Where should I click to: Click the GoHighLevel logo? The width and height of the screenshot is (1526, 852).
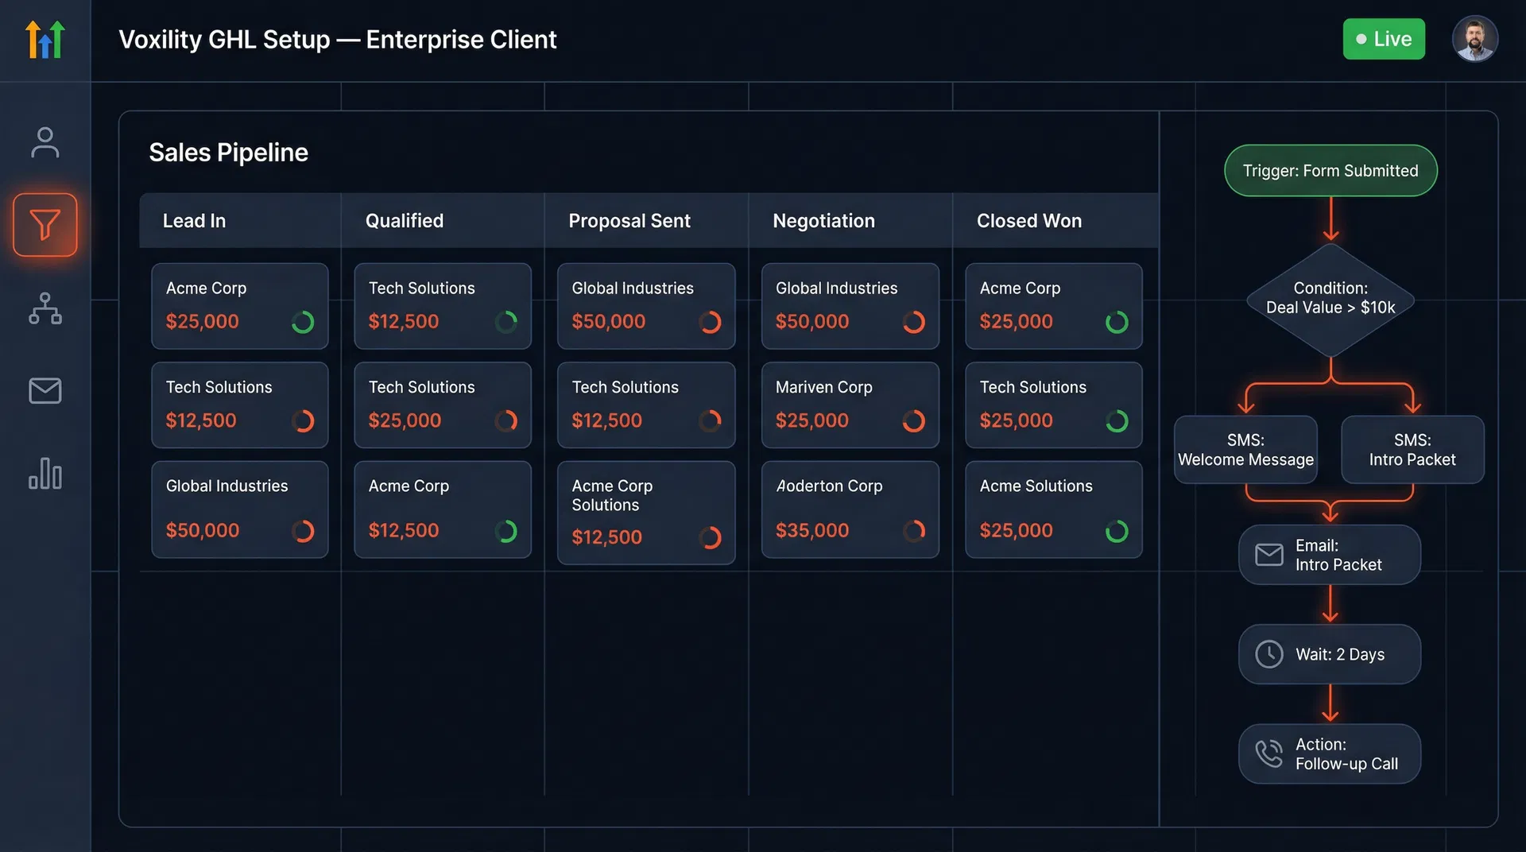point(45,39)
